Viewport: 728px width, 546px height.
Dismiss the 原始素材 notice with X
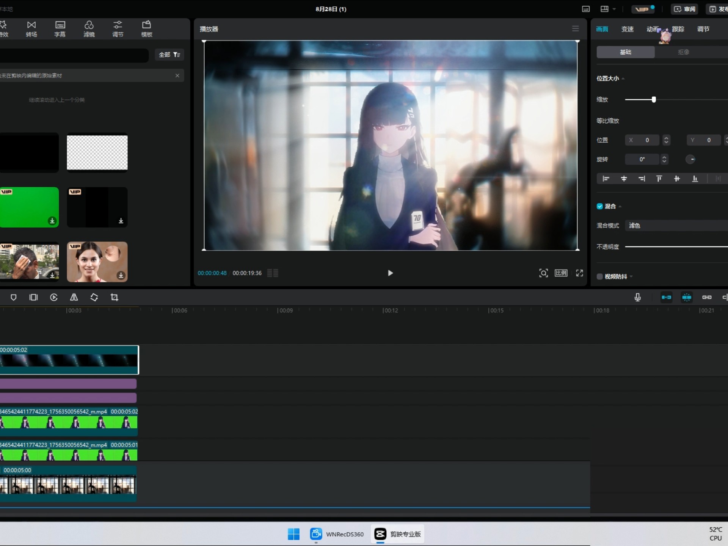click(177, 75)
